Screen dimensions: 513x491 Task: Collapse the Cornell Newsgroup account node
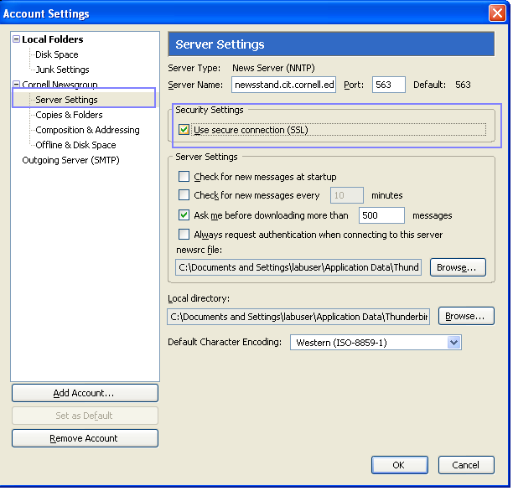pyautogui.click(x=17, y=85)
